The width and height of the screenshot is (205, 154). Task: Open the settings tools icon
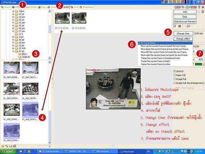(199, 7)
